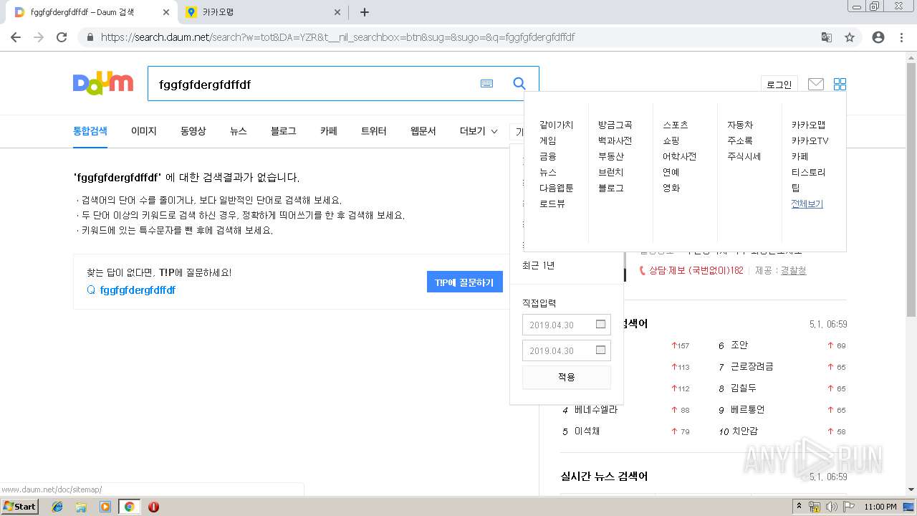
Task: Click the start date input field
Action: coord(566,325)
